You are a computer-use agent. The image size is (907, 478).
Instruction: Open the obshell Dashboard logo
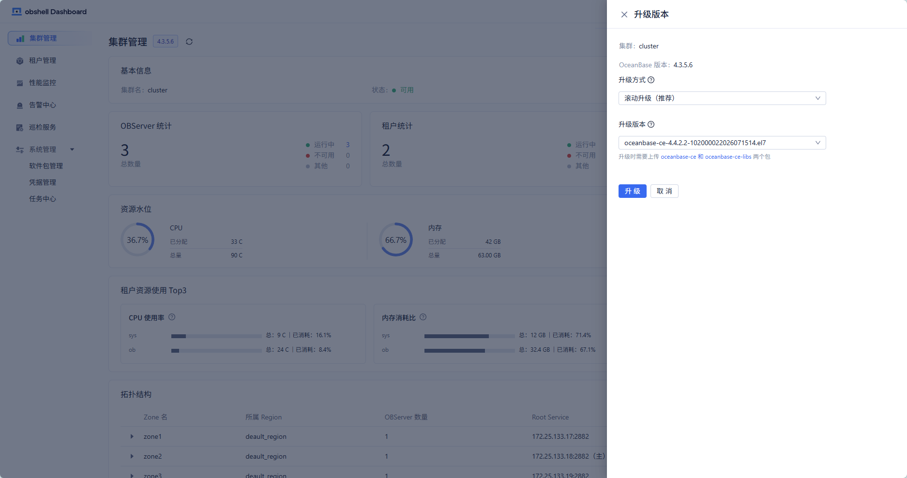click(x=49, y=12)
